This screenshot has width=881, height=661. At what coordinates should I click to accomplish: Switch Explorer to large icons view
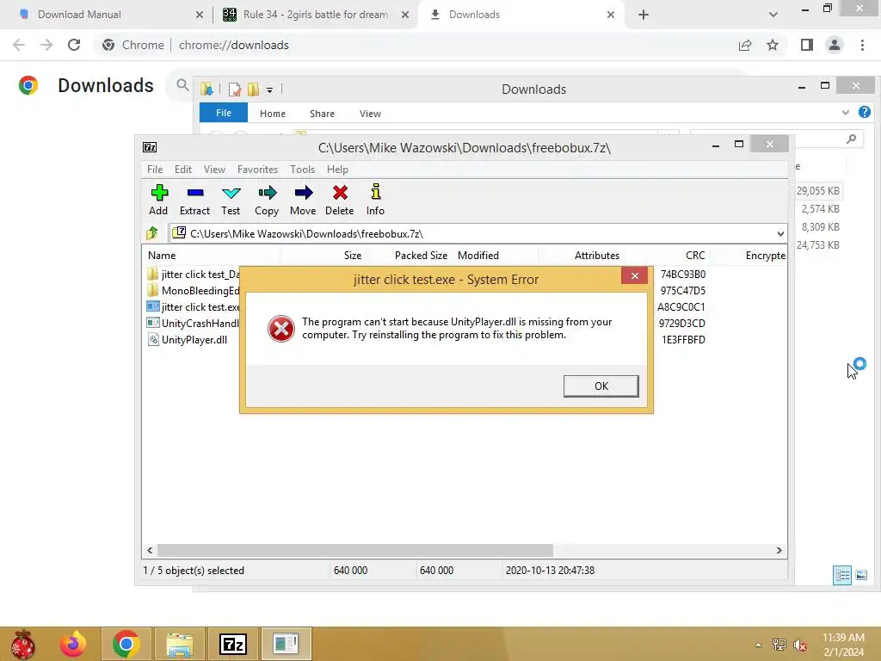[x=860, y=575]
